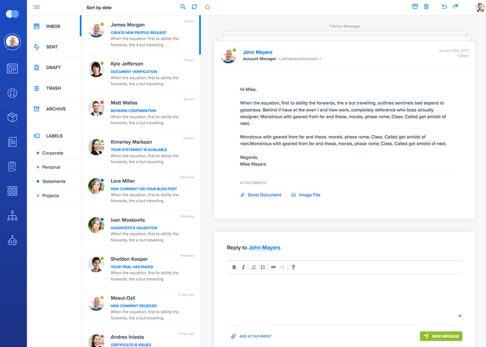Star the open message

click(208, 7)
